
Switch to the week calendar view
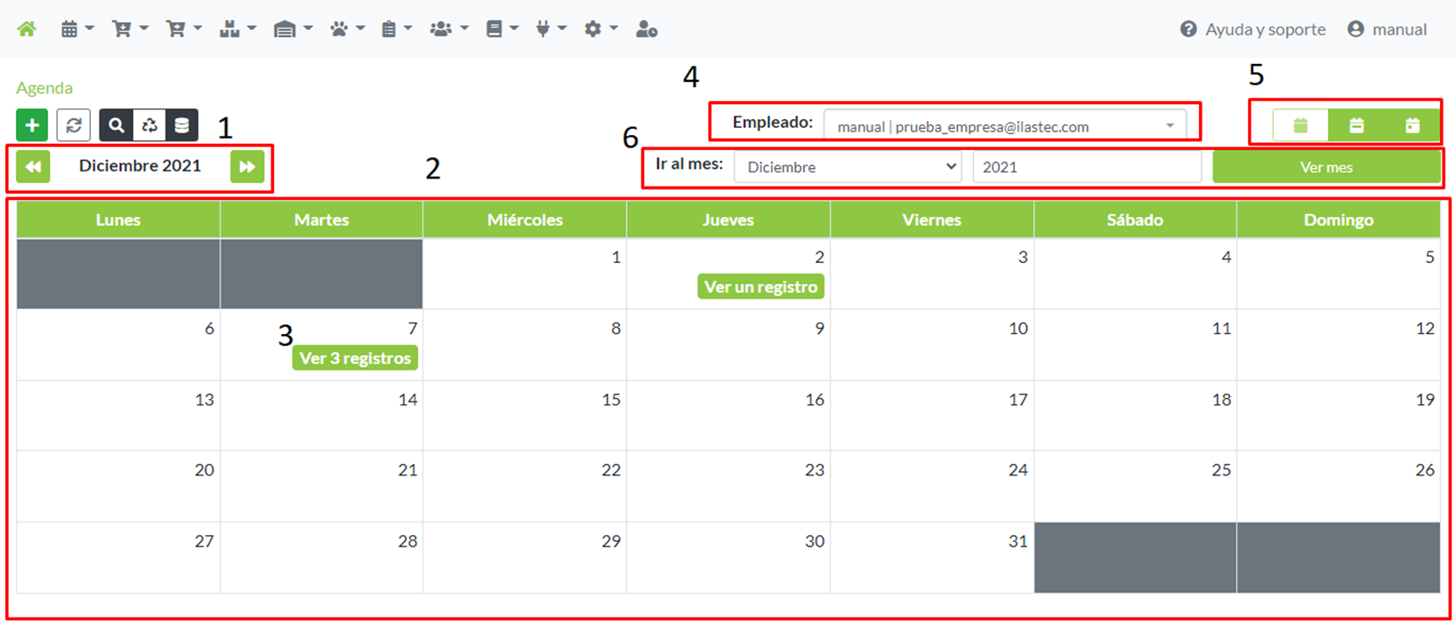(1356, 125)
